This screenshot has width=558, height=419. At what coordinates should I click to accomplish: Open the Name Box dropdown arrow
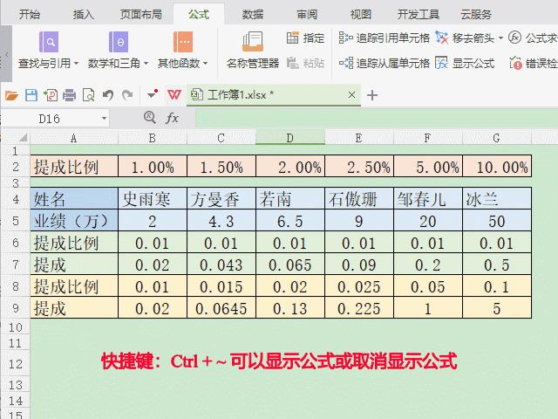tap(104, 118)
